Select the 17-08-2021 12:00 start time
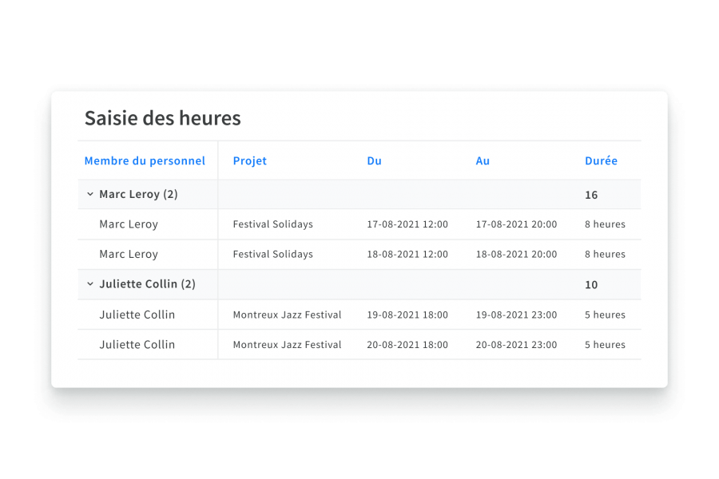719x479 pixels. pos(406,224)
